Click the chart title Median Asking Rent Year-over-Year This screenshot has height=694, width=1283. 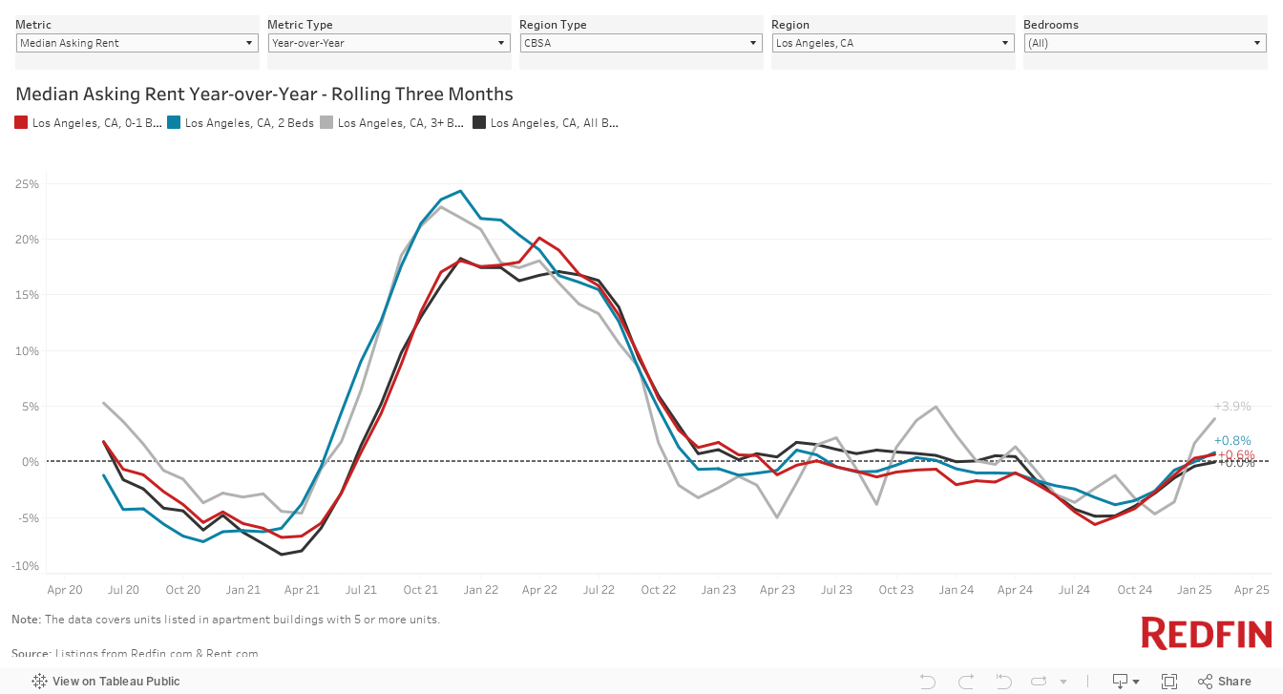[264, 95]
